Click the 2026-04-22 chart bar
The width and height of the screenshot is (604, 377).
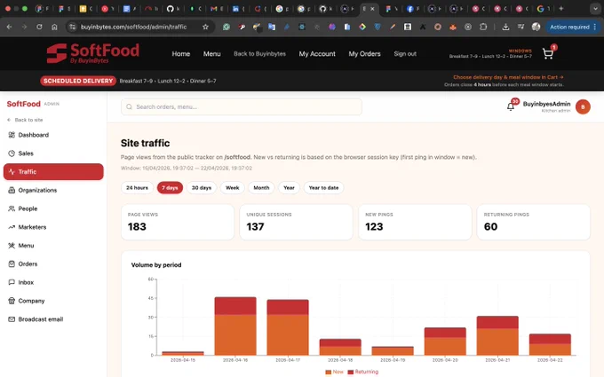550,344
